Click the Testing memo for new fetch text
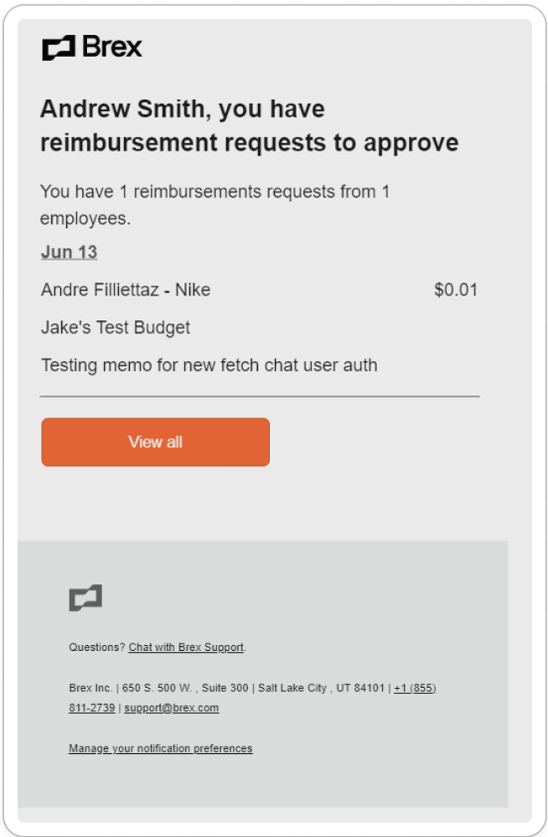548x837 pixels. [x=209, y=365]
